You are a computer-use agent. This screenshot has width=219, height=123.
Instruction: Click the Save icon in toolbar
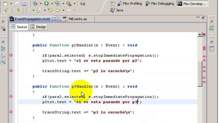[x=17, y=3]
